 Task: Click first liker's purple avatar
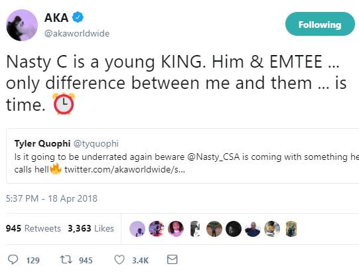click(137, 229)
